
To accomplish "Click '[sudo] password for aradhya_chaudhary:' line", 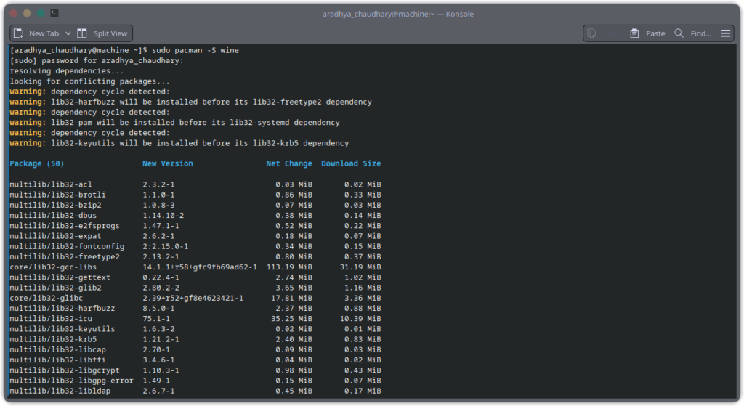I will (97, 61).
